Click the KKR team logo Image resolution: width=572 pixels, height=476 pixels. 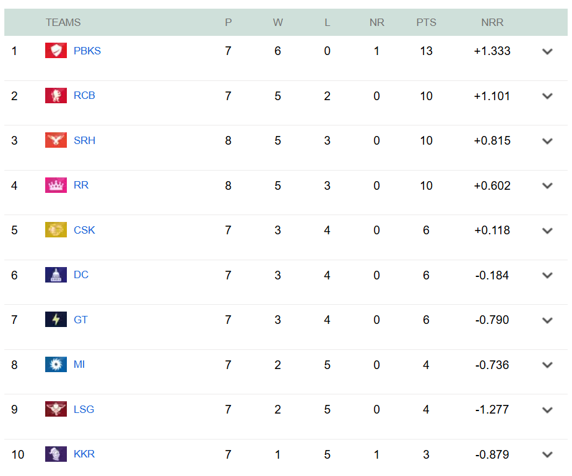[56, 454]
